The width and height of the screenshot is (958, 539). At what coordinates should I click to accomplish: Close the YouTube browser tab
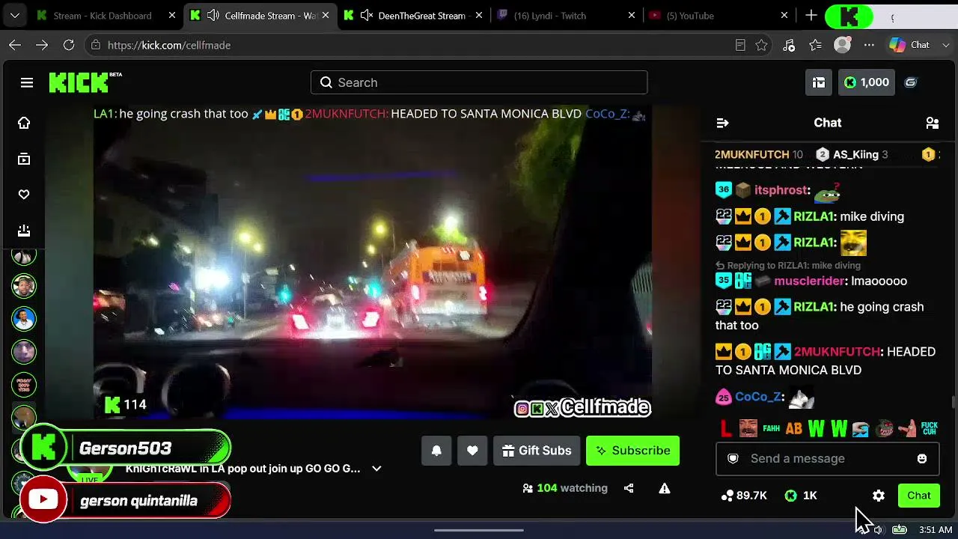click(x=784, y=16)
